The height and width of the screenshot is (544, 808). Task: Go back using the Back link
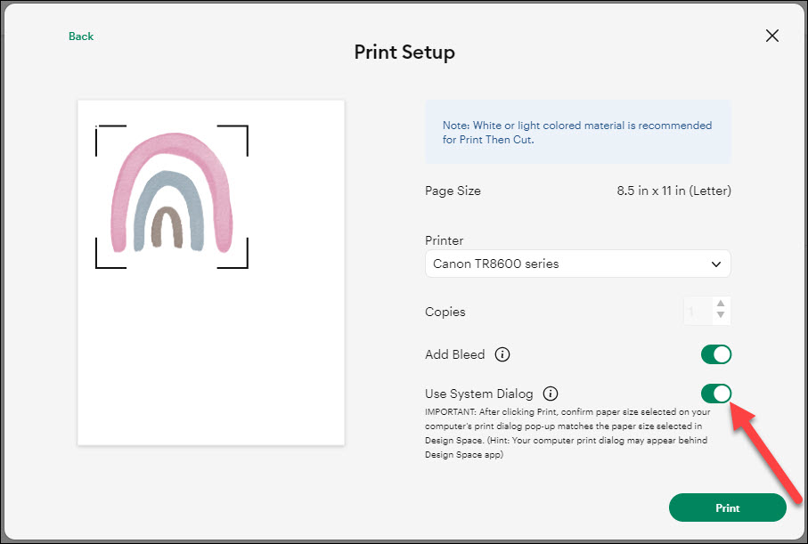click(81, 37)
